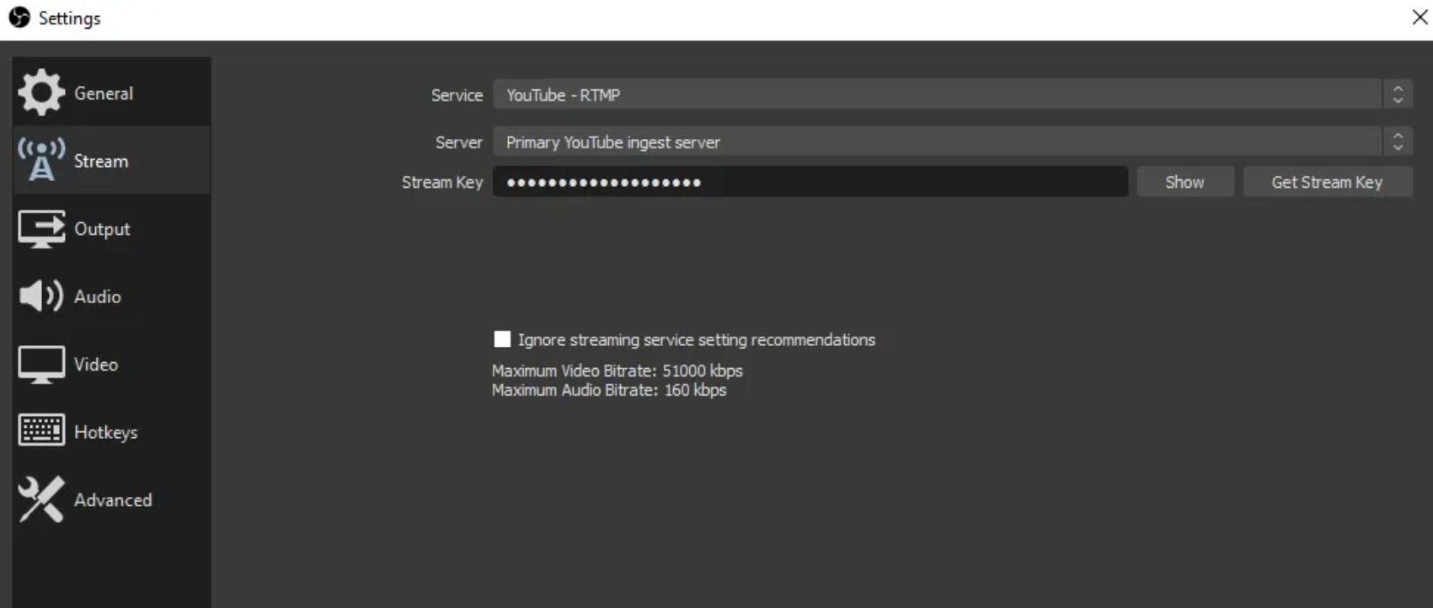Click the Audio speaker icon

(41, 296)
